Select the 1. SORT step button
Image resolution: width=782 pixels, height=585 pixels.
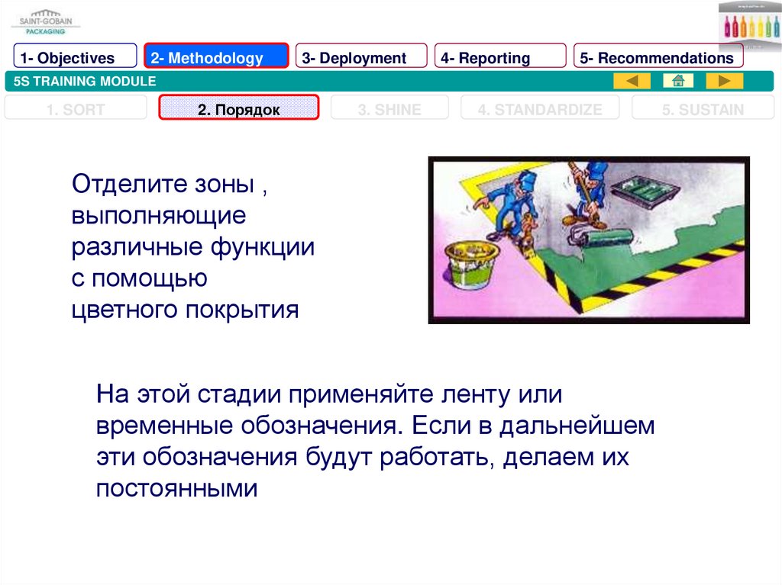coord(76,109)
